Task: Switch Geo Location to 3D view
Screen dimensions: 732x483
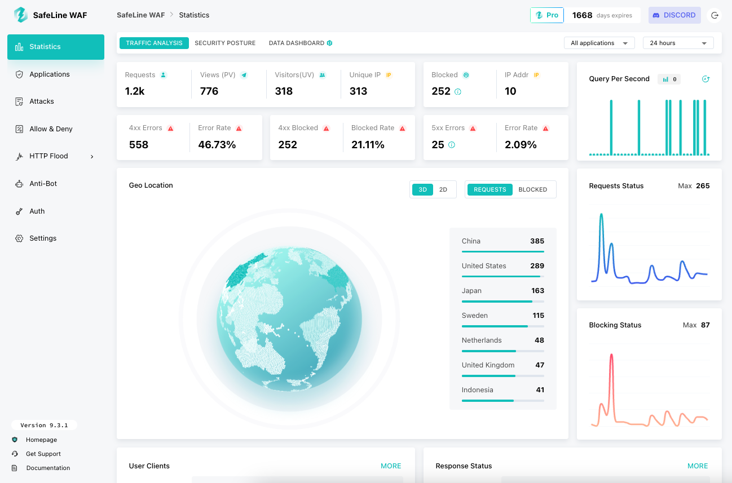Action: [x=422, y=190]
